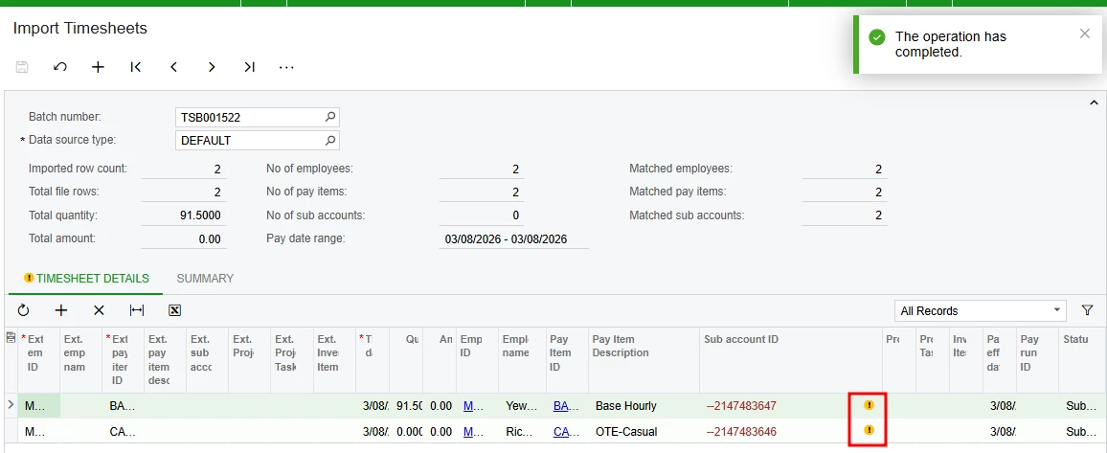Select the OTE-Casual description cell

point(644,430)
